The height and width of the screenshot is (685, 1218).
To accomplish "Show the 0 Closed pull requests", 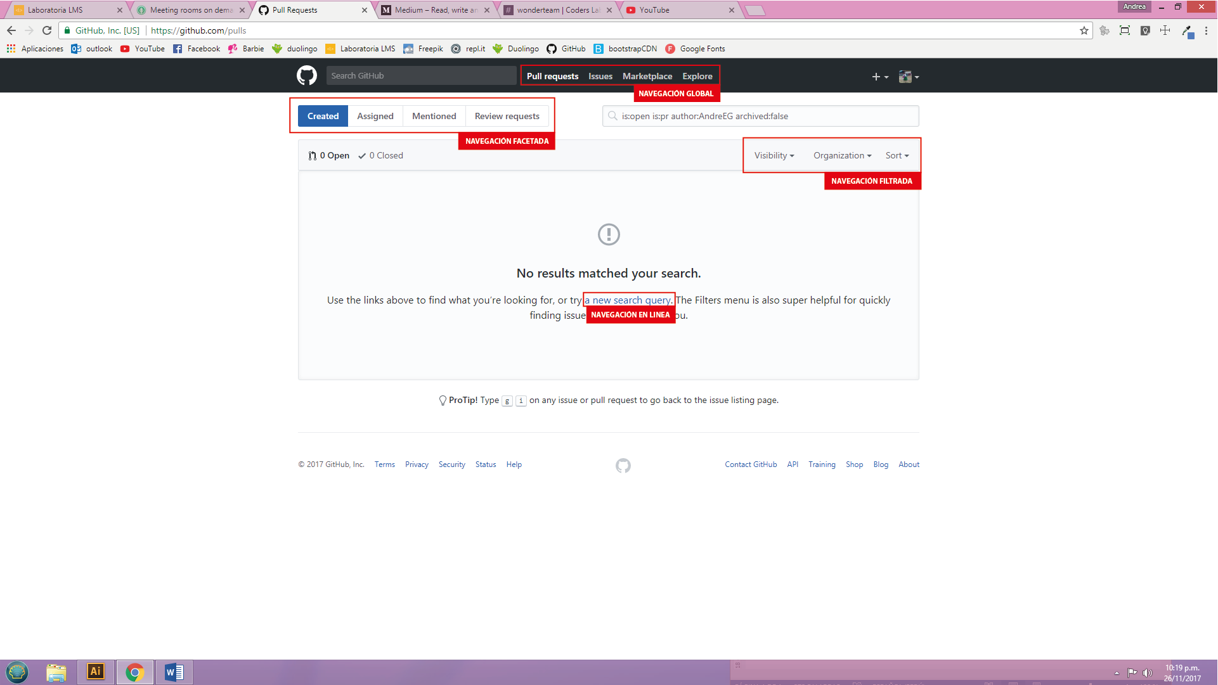I will (380, 156).
